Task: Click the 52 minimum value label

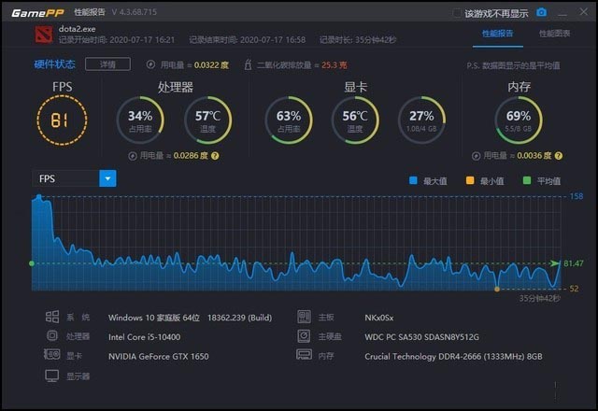Action: [574, 289]
